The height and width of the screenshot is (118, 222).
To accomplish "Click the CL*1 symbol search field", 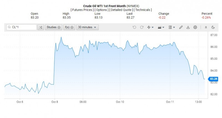I will click(x=22, y=27).
